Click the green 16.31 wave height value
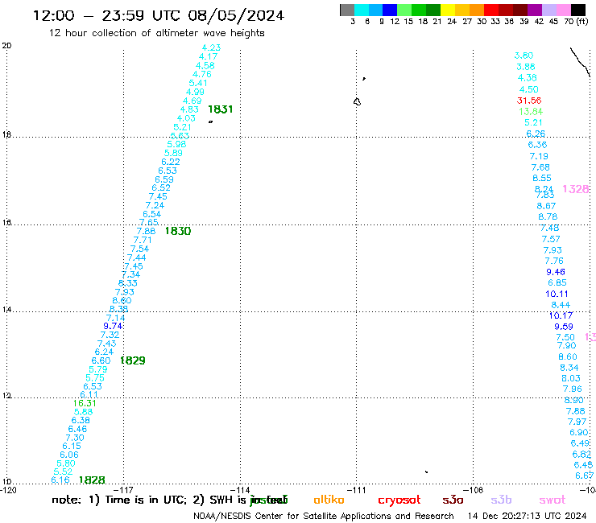The width and height of the screenshot is (596, 523). (x=85, y=403)
